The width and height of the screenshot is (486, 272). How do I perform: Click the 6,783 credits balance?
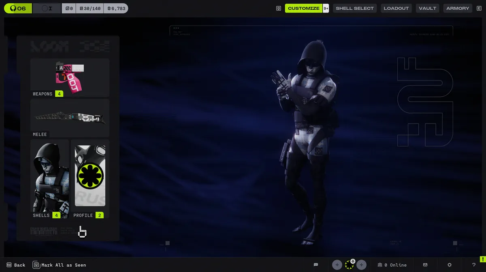tap(116, 8)
